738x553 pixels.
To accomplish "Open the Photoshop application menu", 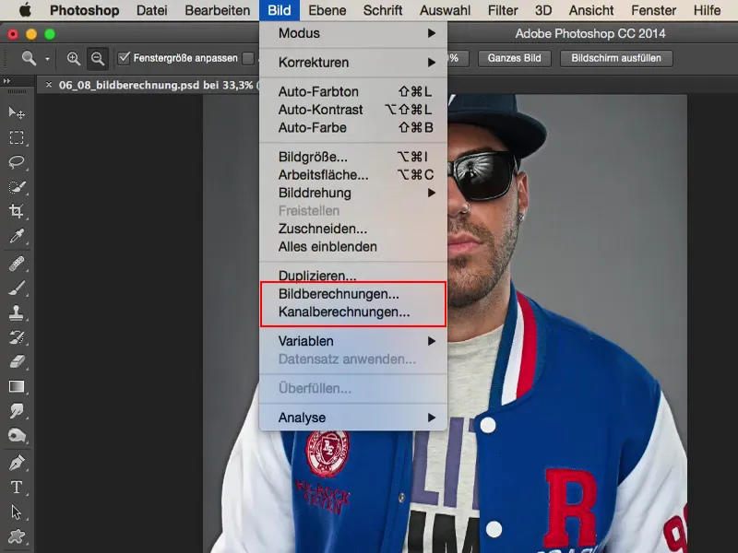I will pyautogui.click(x=85, y=10).
